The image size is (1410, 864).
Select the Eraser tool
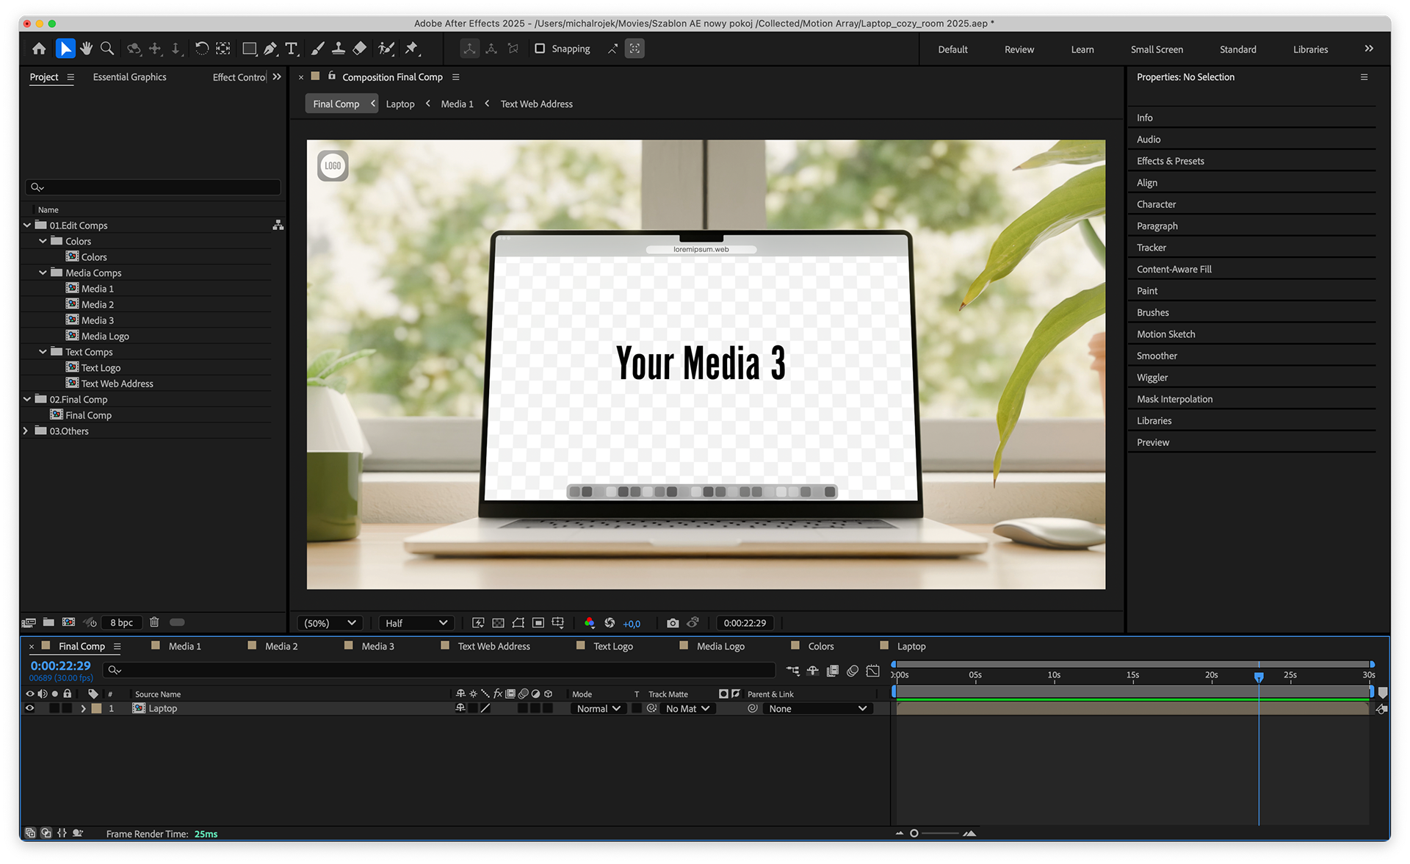pos(360,48)
